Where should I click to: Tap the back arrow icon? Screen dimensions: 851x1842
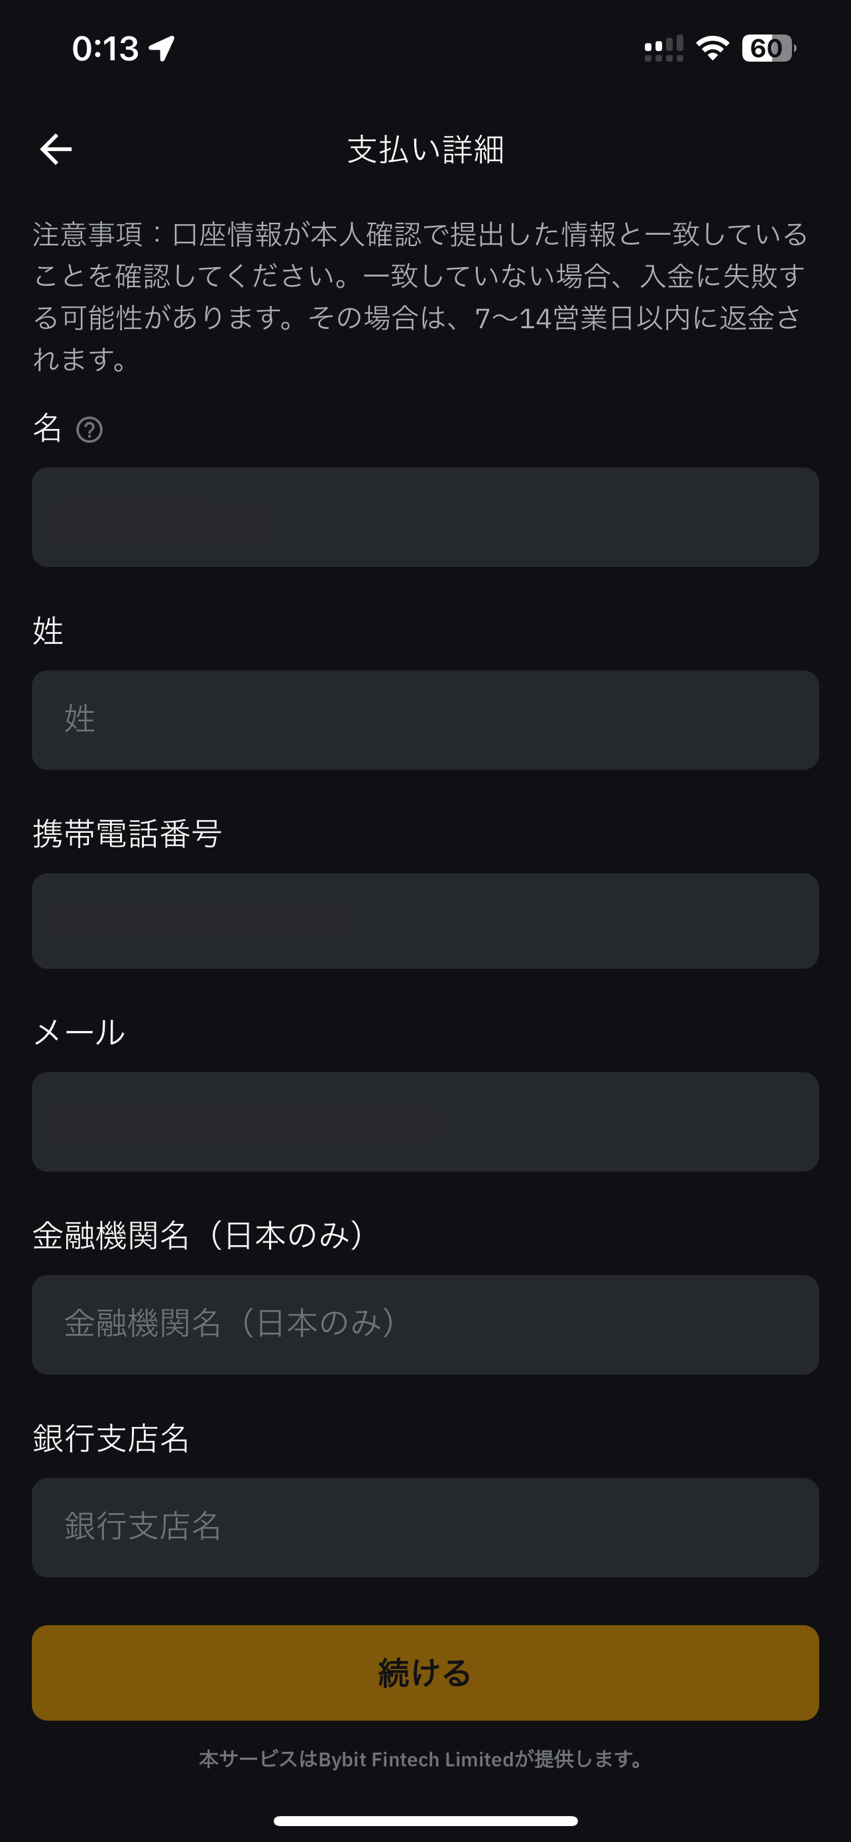[56, 149]
